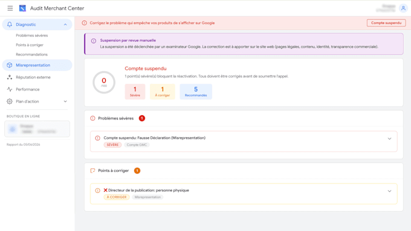Open Problèmes sévères submenu item
Viewport: 411px width, 231px height.
(31, 36)
